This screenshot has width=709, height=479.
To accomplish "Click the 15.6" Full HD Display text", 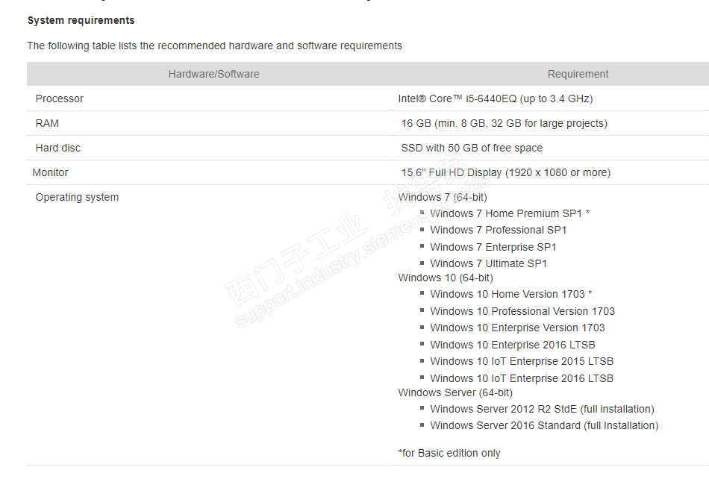I will pyautogui.click(x=505, y=172).
